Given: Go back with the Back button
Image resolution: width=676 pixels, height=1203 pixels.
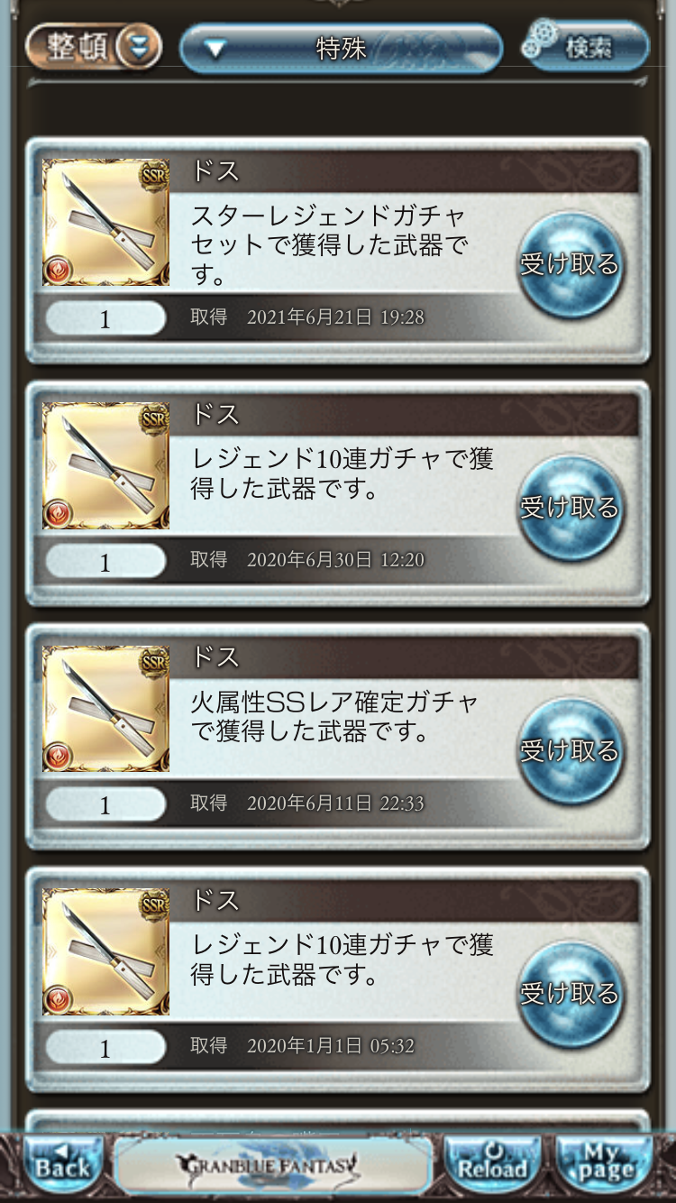Looking at the screenshot, I should 63,1167.
